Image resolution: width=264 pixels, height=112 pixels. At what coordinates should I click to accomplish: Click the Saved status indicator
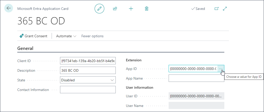tap(198, 9)
